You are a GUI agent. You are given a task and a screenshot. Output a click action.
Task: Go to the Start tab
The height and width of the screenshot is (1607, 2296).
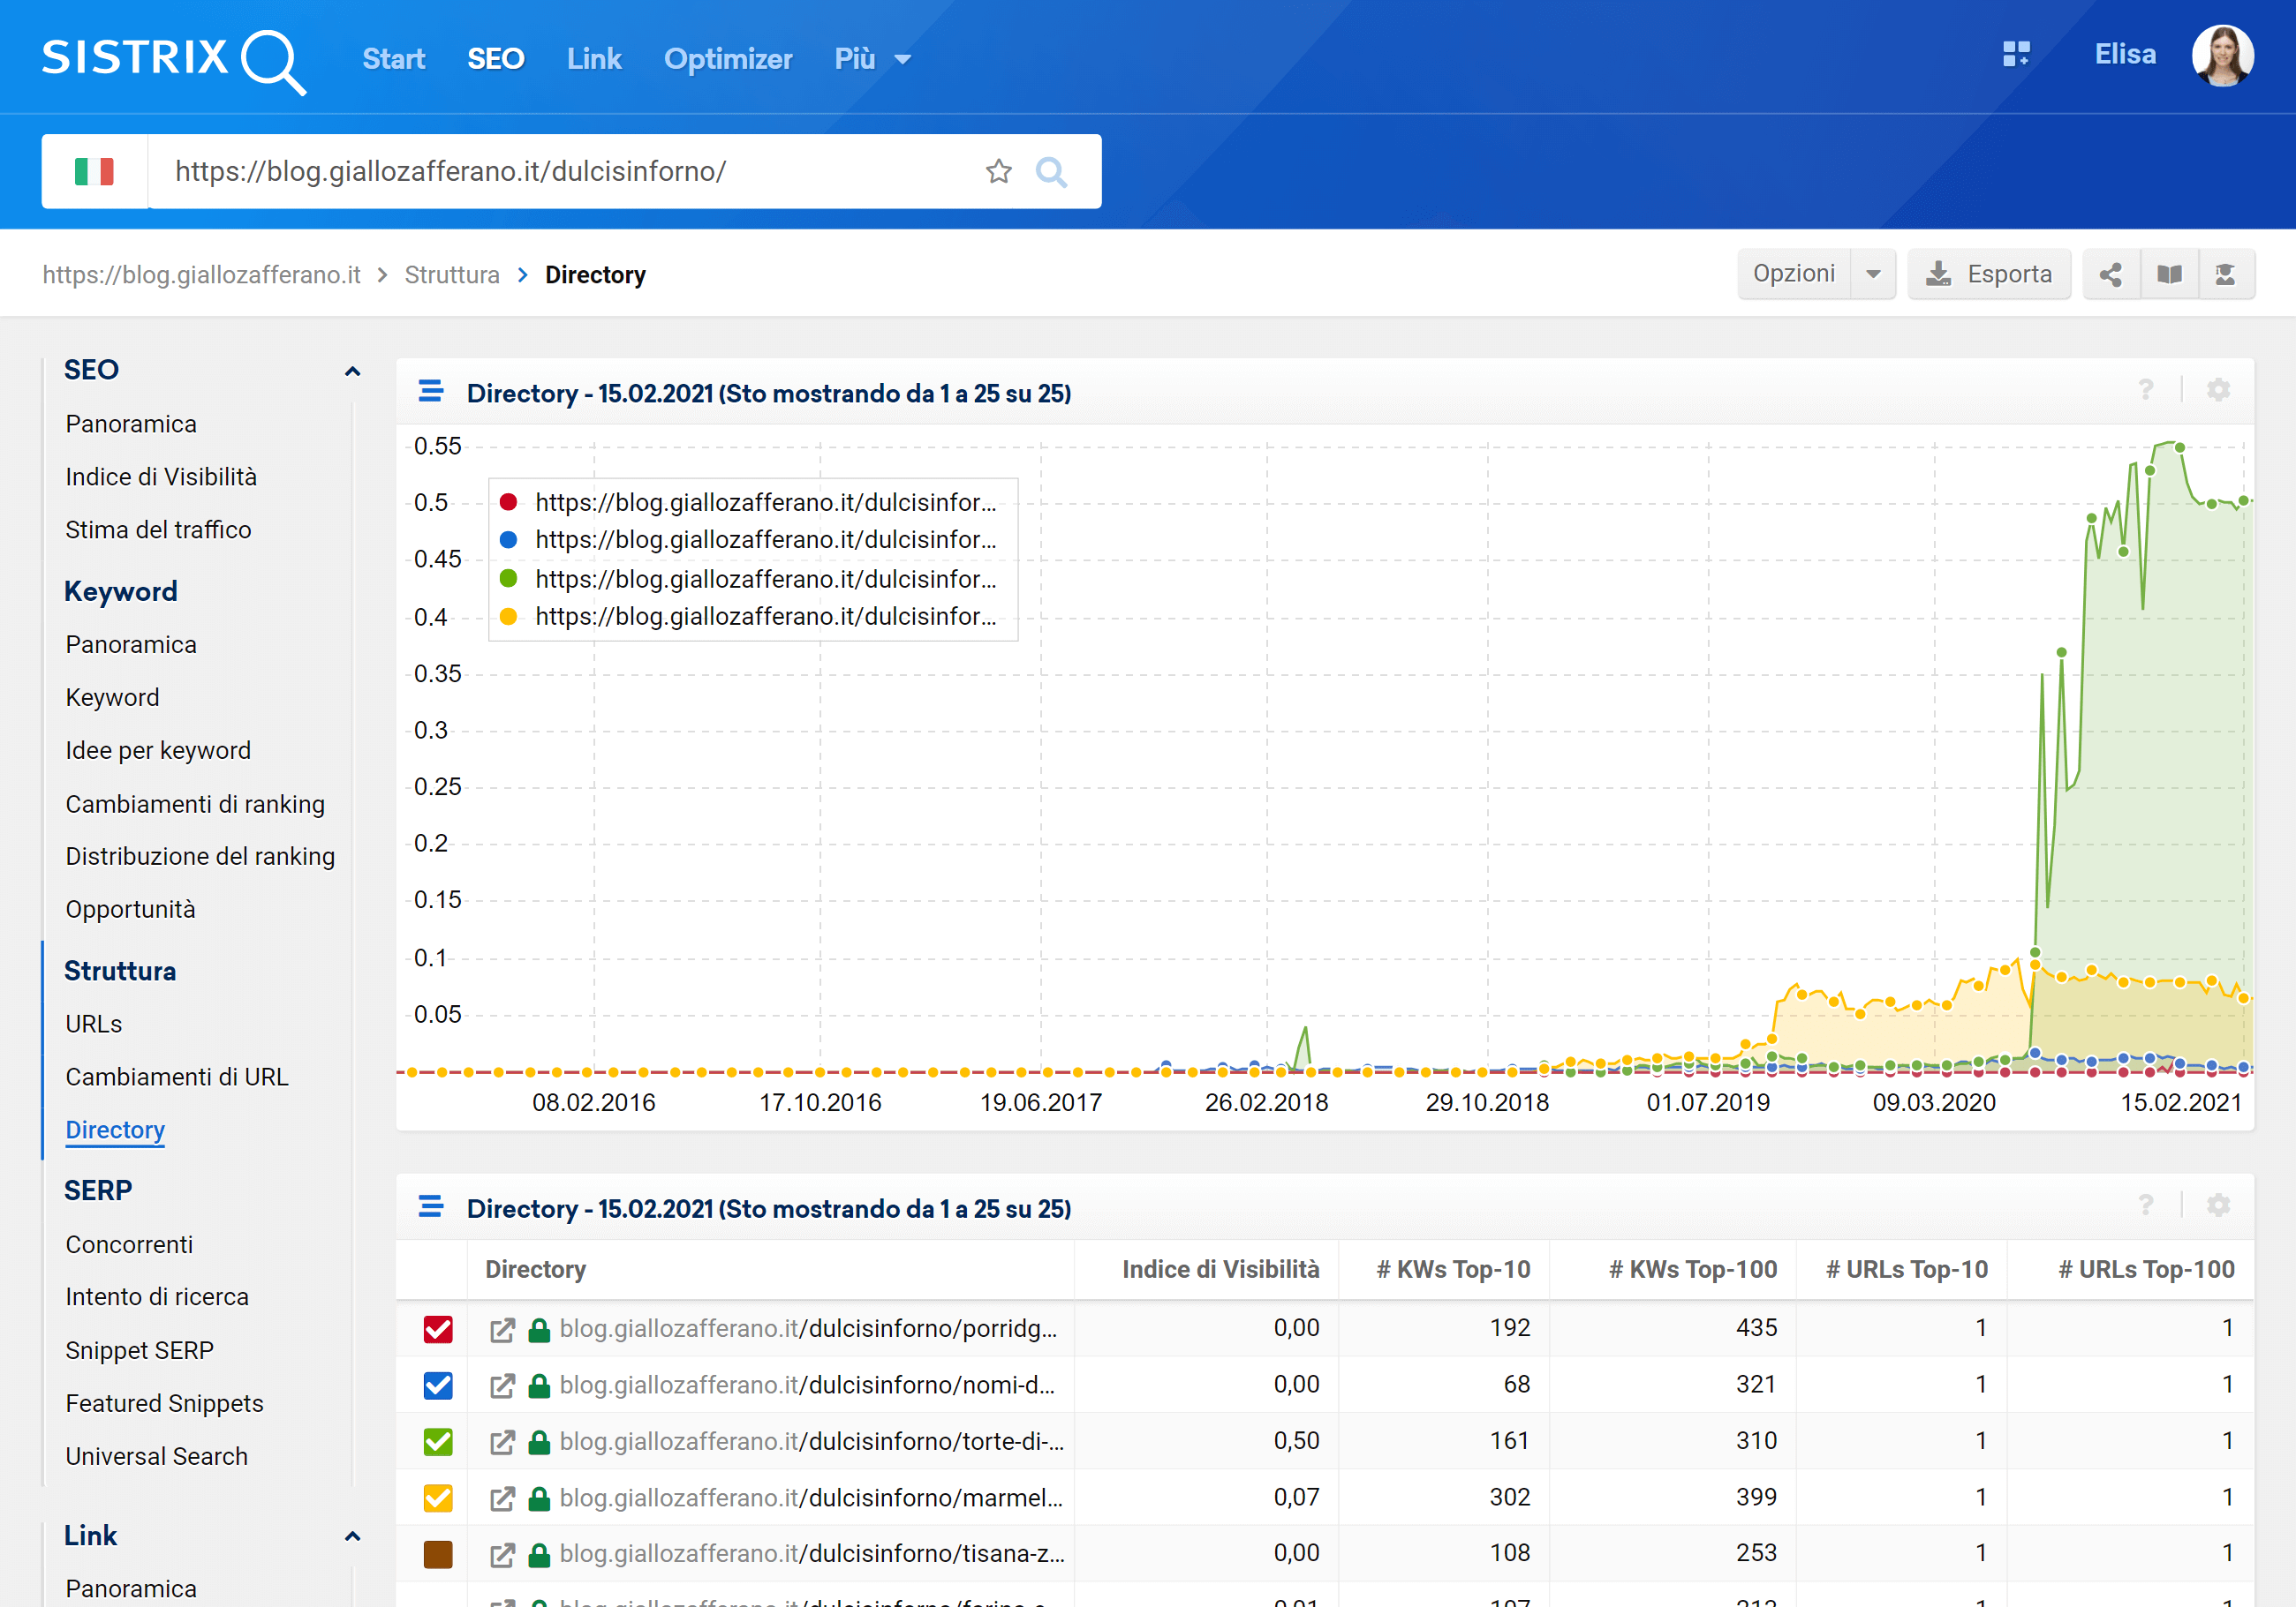tap(393, 59)
